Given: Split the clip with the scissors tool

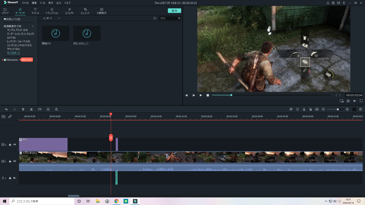Looking at the screenshot, I should [31, 109].
